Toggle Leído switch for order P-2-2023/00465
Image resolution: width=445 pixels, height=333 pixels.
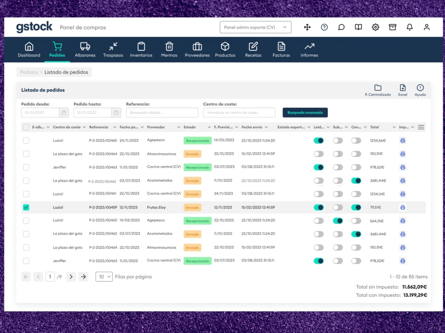(319, 140)
